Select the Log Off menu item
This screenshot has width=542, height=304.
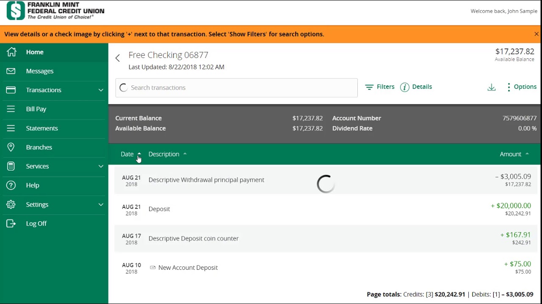pos(54,223)
